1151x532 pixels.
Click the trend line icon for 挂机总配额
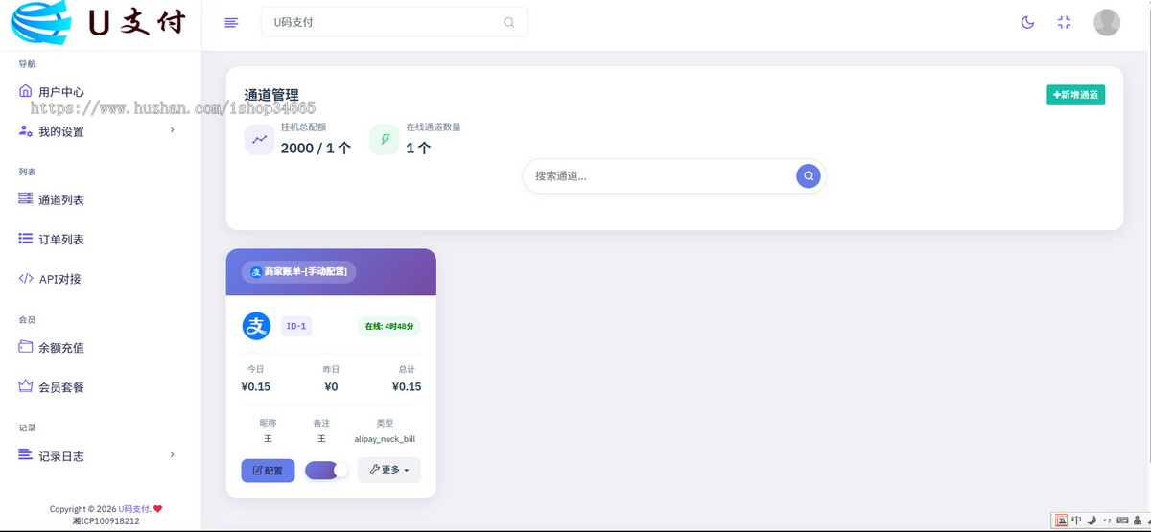point(259,139)
